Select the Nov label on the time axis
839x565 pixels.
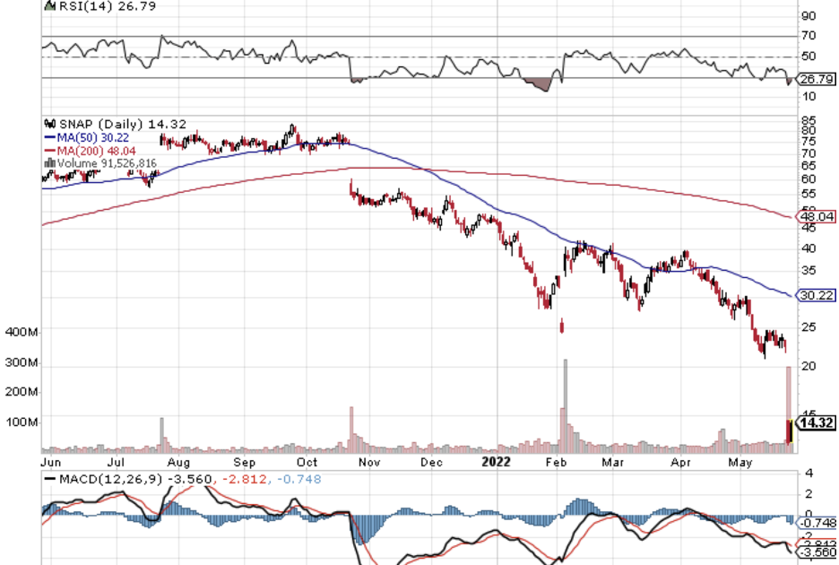[368, 463]
